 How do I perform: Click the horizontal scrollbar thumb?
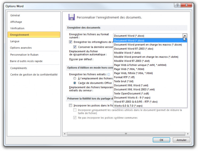[126, 134]
